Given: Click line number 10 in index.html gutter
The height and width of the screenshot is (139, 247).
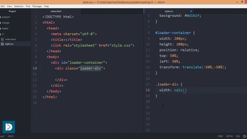Looking at the screenshot, I should tap(35, 68).
